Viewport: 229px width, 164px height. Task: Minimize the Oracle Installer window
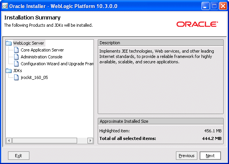(205, 6)
